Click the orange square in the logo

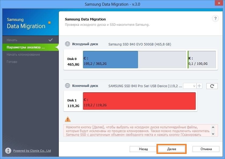click(x=49, y=23)
